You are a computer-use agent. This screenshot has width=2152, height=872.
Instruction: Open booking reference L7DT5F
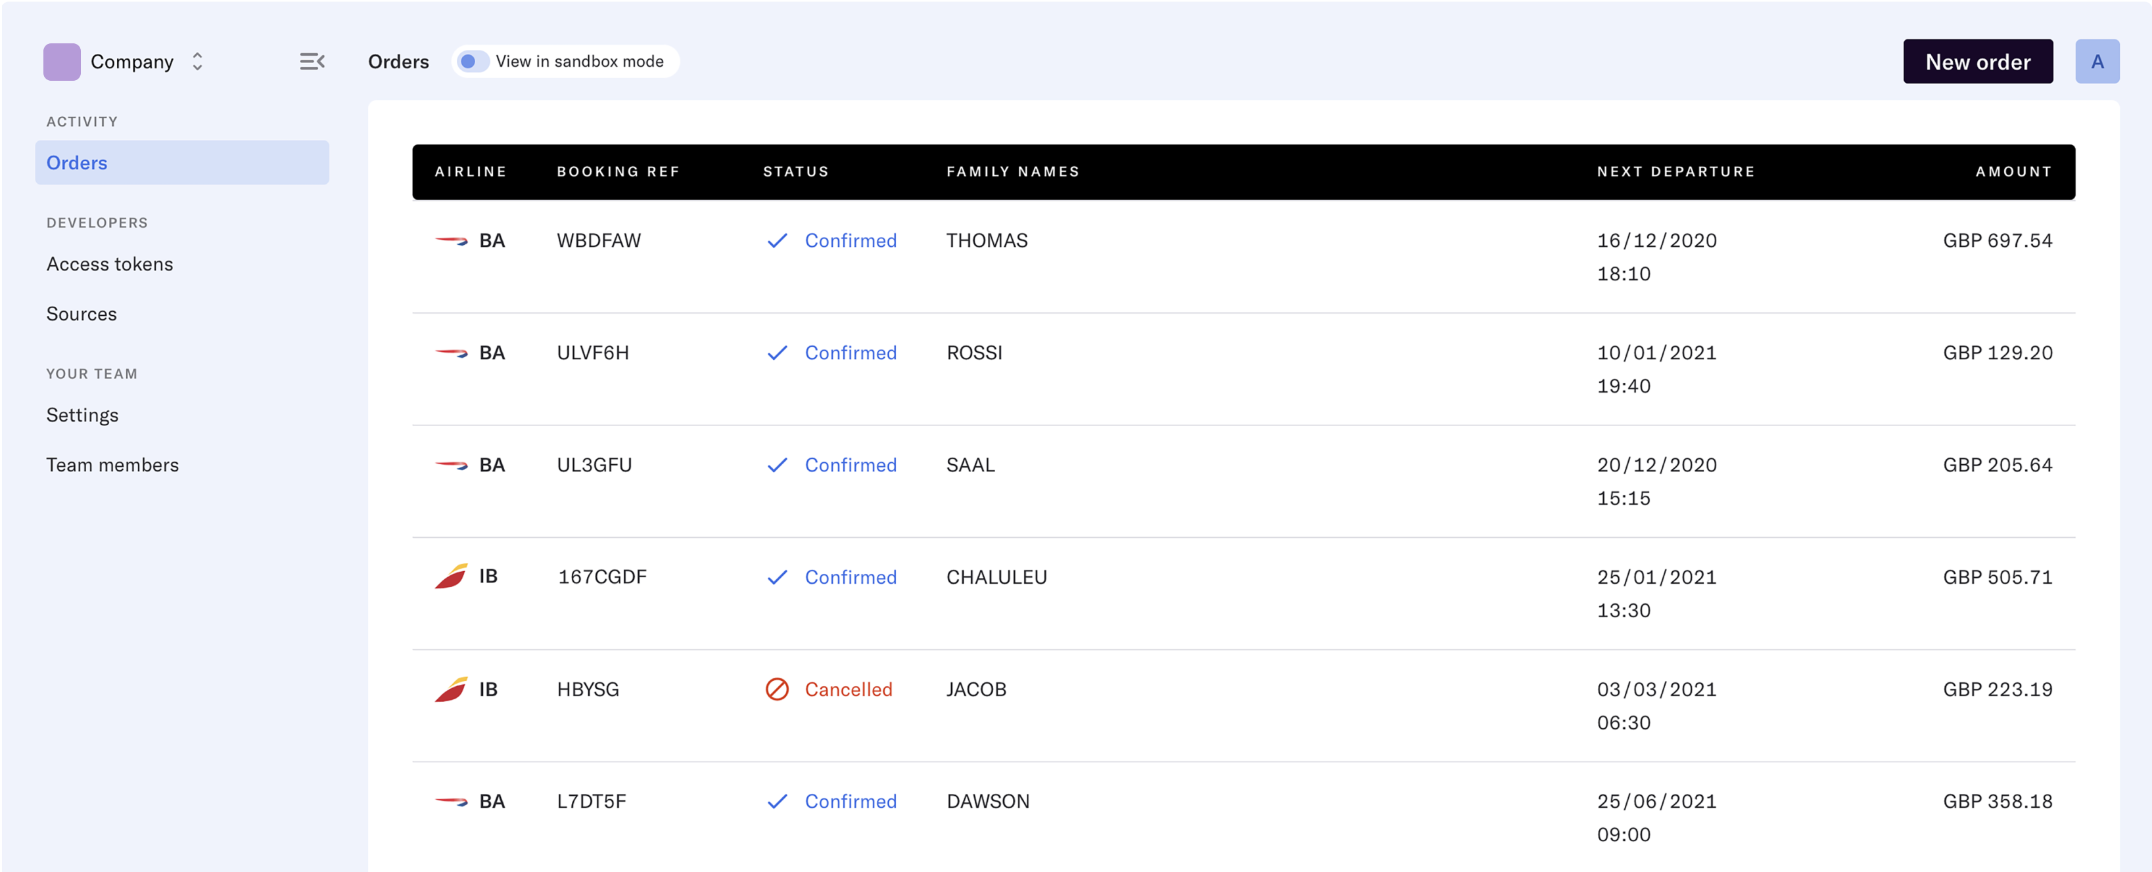click(x=591, y=801)
